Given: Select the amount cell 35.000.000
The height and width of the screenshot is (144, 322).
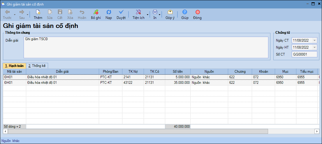Looking at the screenshot, I should [178, 83].
